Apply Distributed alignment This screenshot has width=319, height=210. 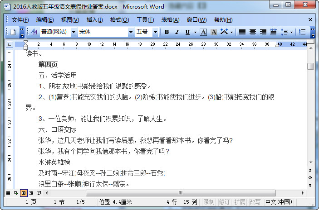click(x=274, y=32)
